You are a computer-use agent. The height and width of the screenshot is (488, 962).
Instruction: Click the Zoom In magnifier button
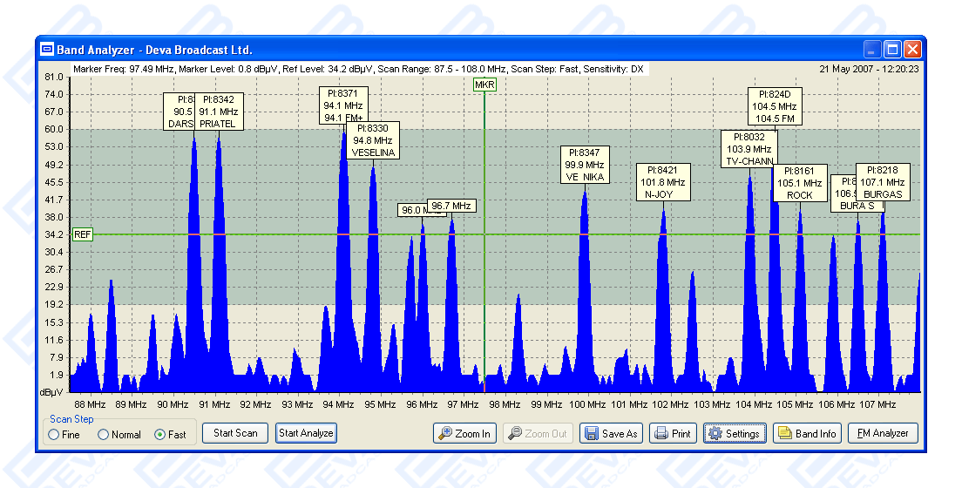pos(464,433)
